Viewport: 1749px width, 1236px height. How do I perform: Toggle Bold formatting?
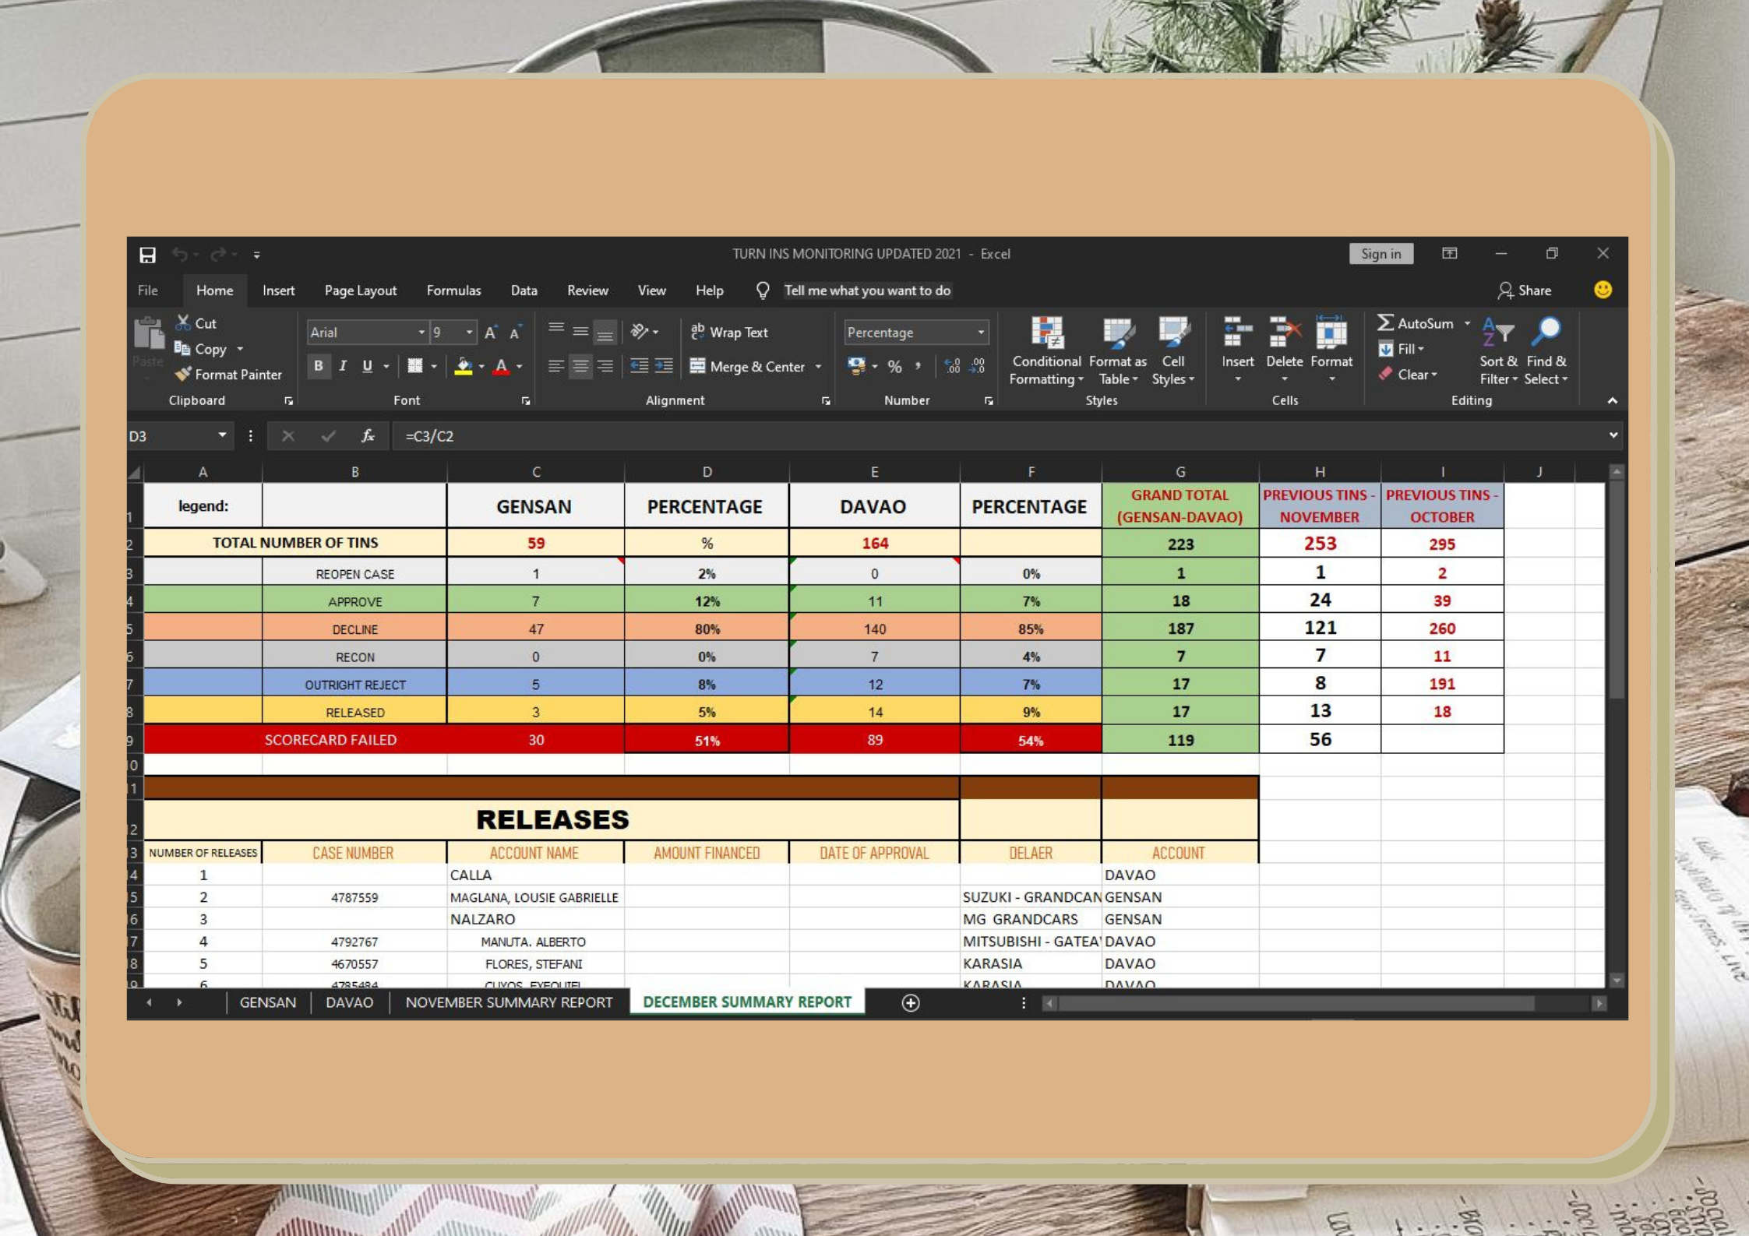click(x=318, y=367)
